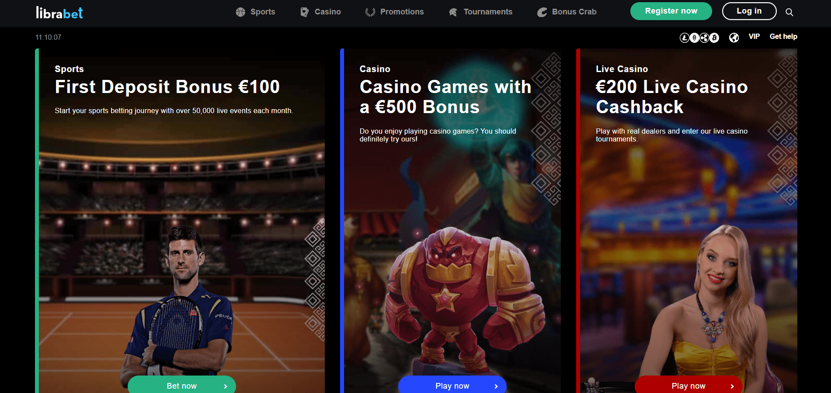The width and height of the screenshot is (831, 393).
Task: Click the librabet logo
Action: (59, 13)
